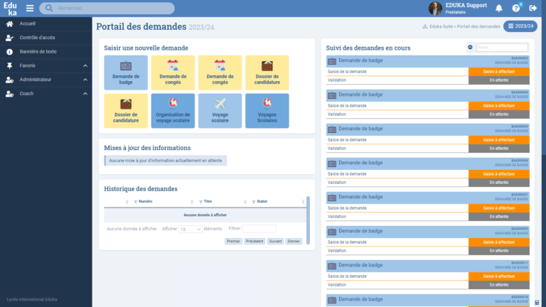546x307 pixels.
Task: Click the Coach user icon
Action: (9, 94)
